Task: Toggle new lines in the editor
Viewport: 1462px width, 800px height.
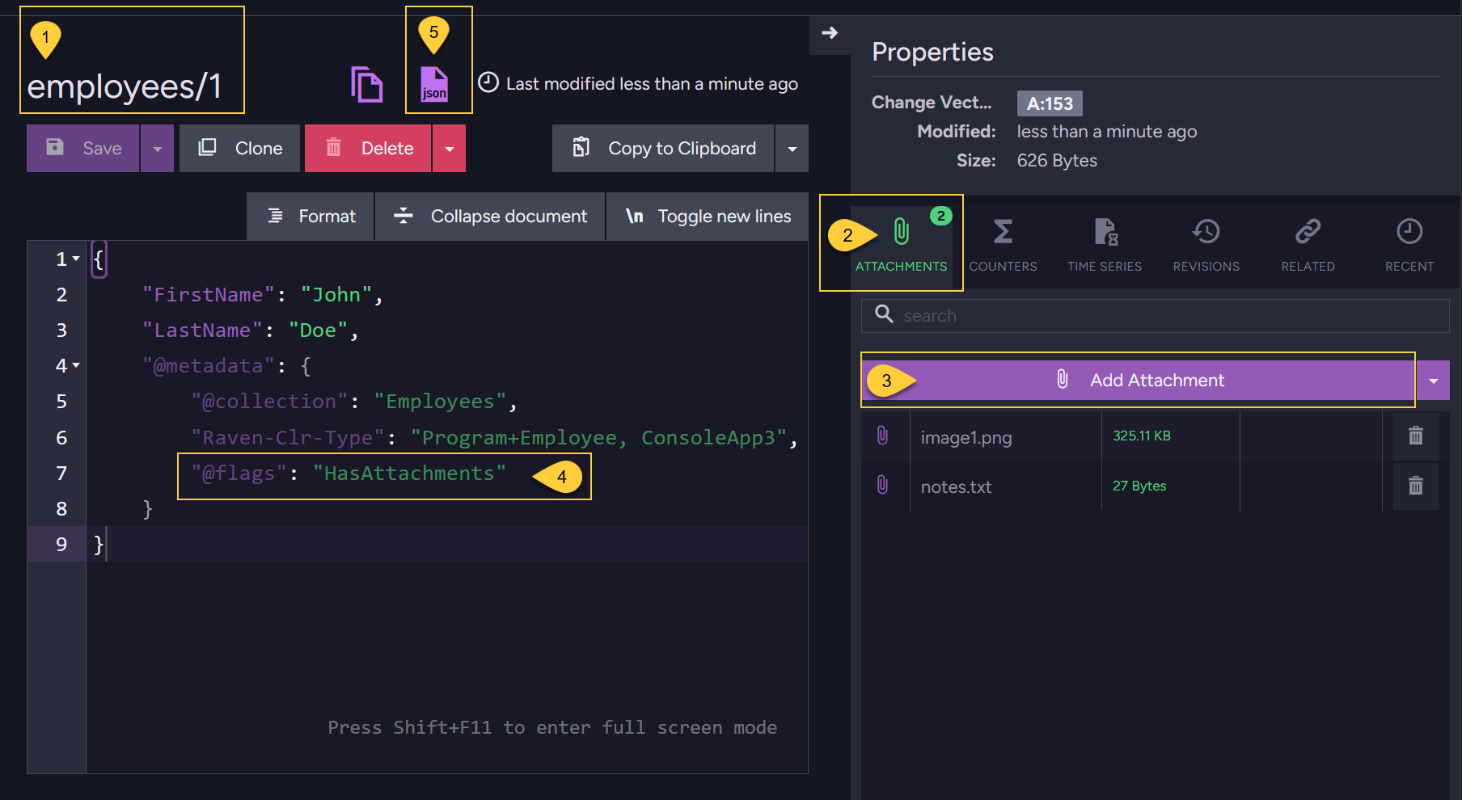Action: (x=708, y=217)
